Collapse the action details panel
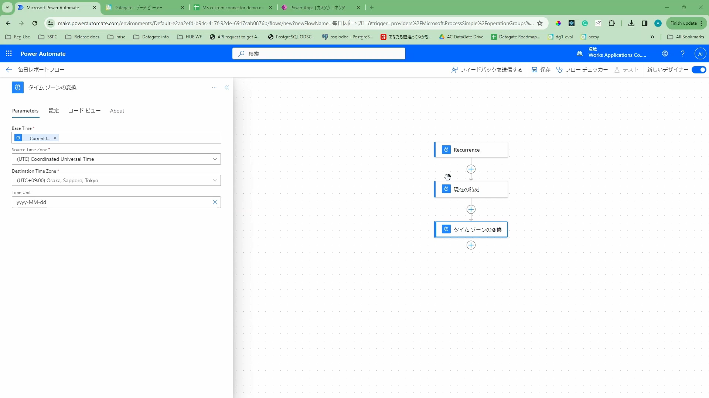The width and height of the screenshot is (709, 398). [x=227, y=87]
